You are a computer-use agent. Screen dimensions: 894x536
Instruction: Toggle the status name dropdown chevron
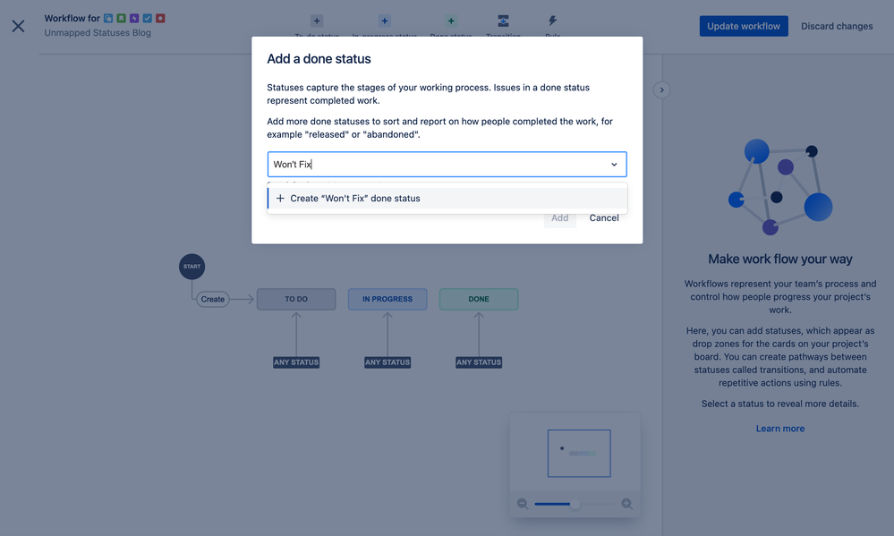pyautogui.click(x=614, y=165)
